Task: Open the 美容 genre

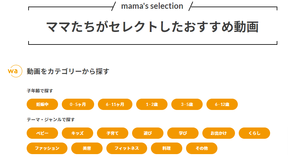Action: coord(87,148)
